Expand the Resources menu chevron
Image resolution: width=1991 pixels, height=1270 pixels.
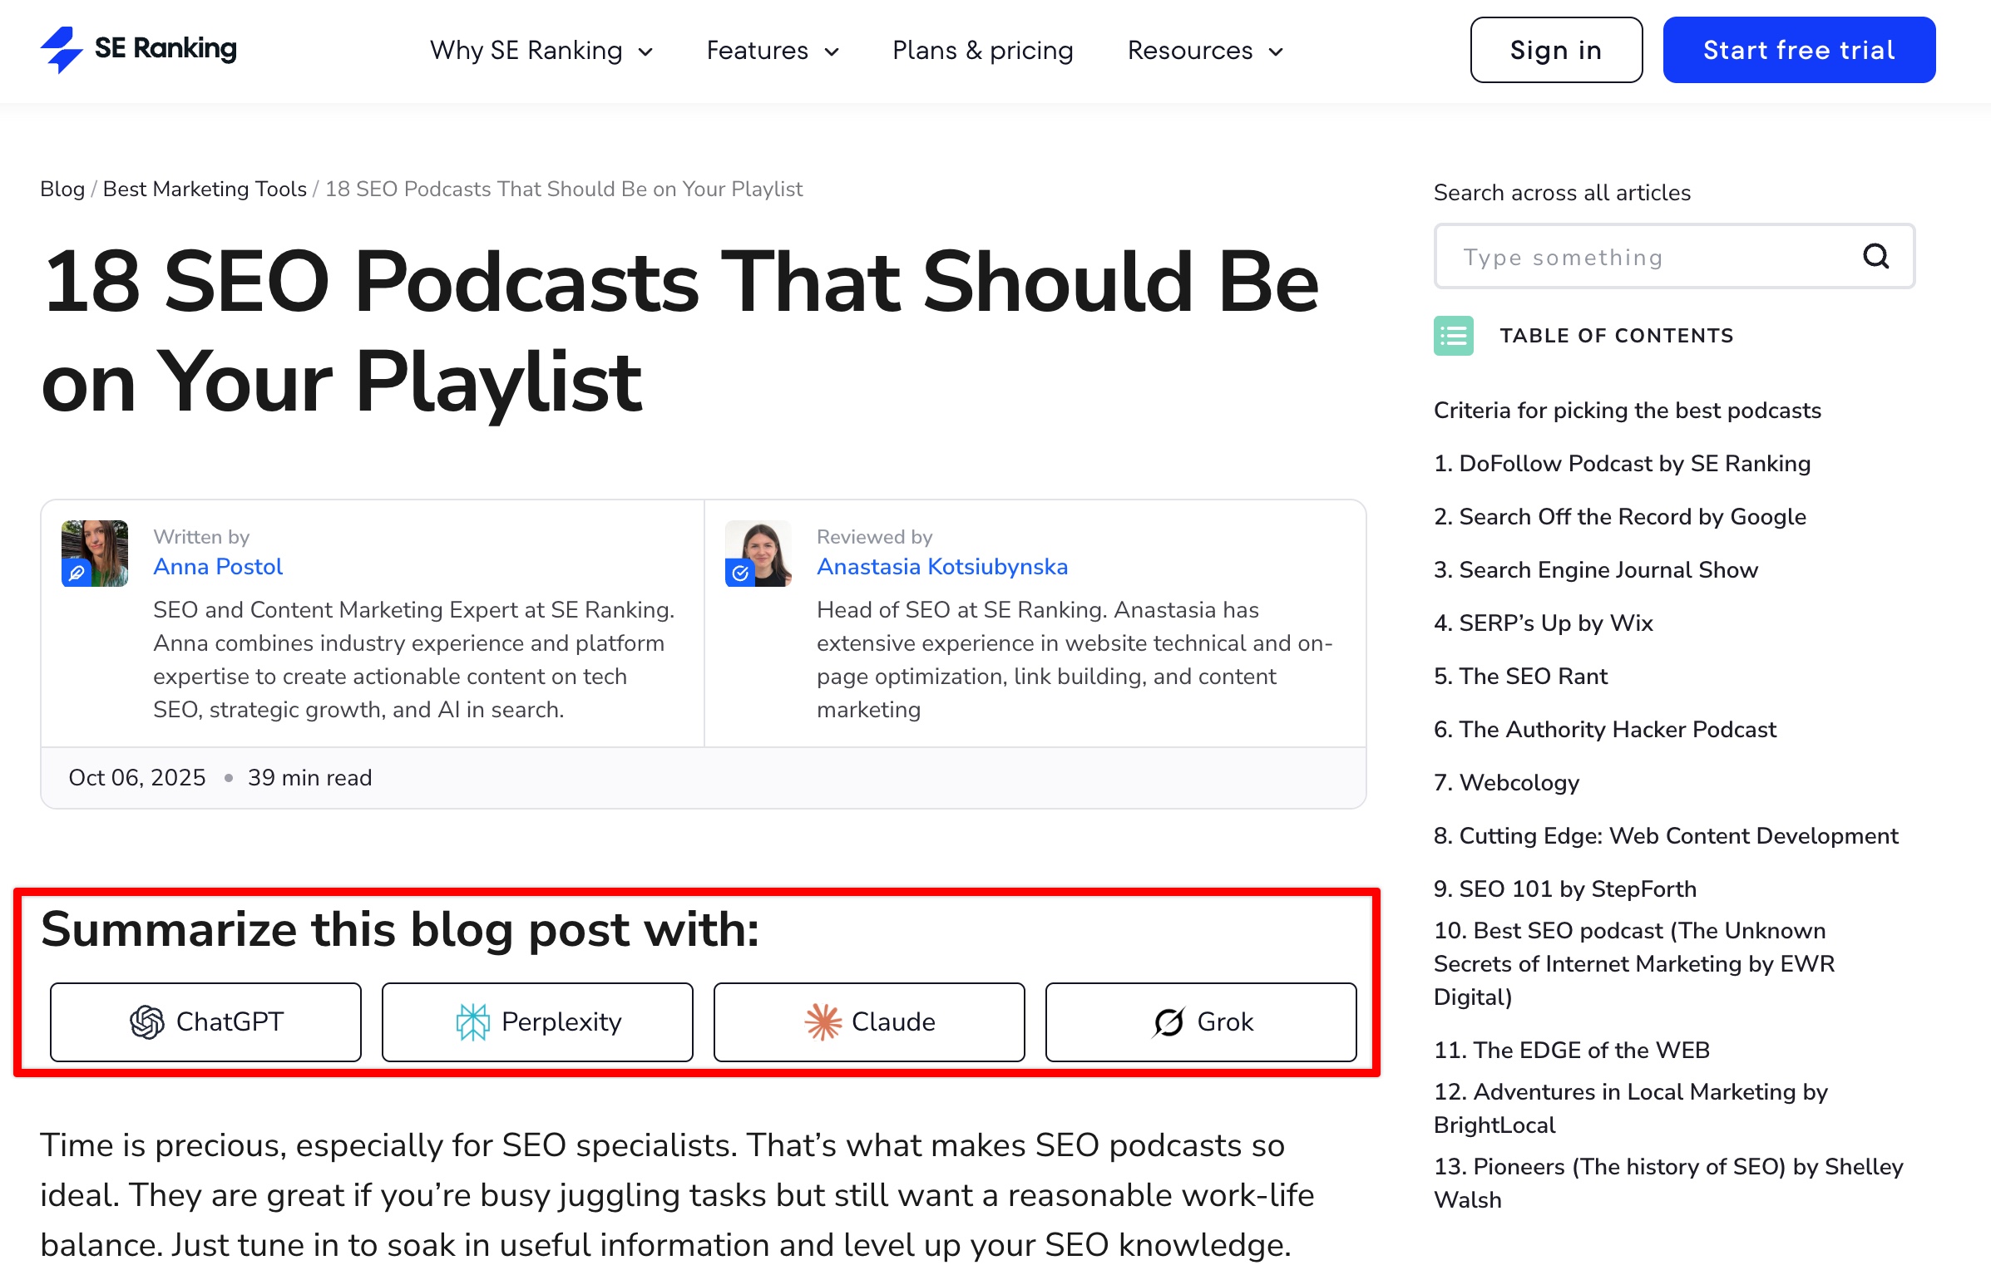(1276, 52)
